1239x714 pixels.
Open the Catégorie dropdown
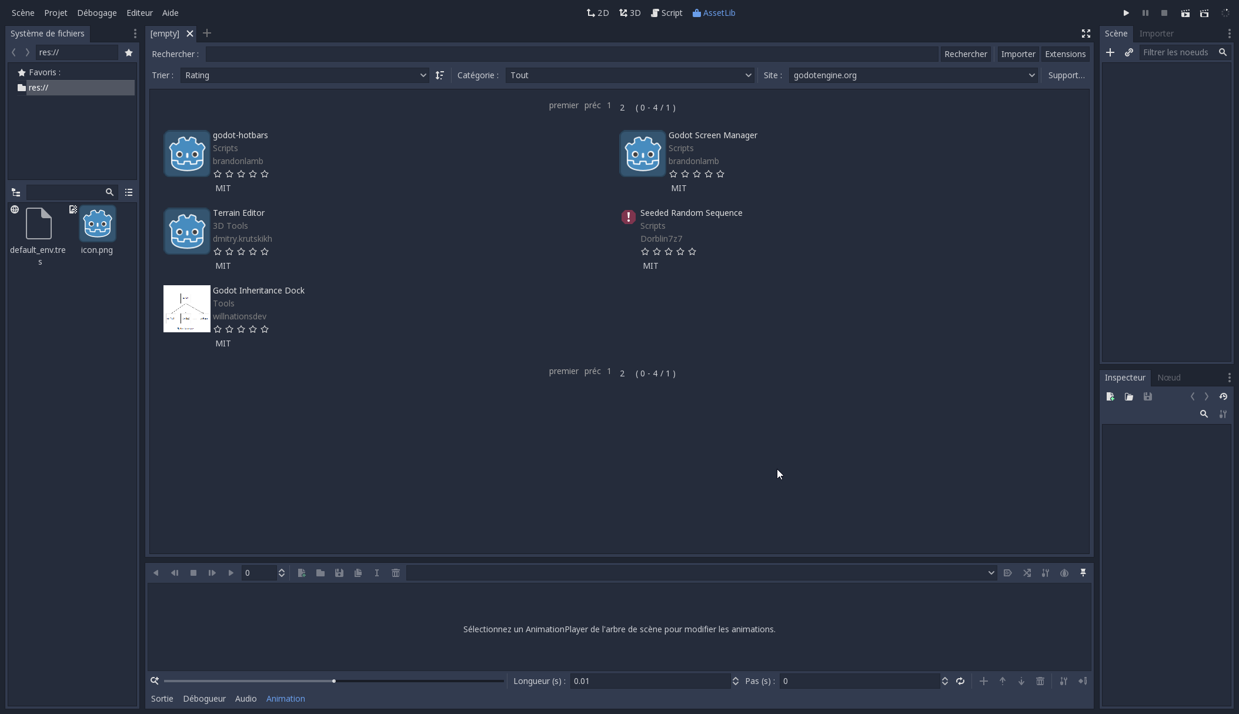click(x=630, y=75)
